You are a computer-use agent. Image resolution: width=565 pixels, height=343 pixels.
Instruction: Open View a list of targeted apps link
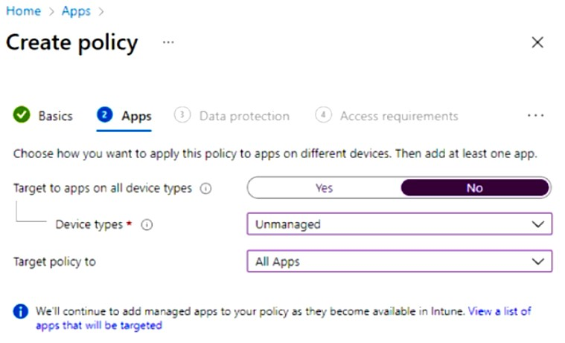click(x=499, y=311)
